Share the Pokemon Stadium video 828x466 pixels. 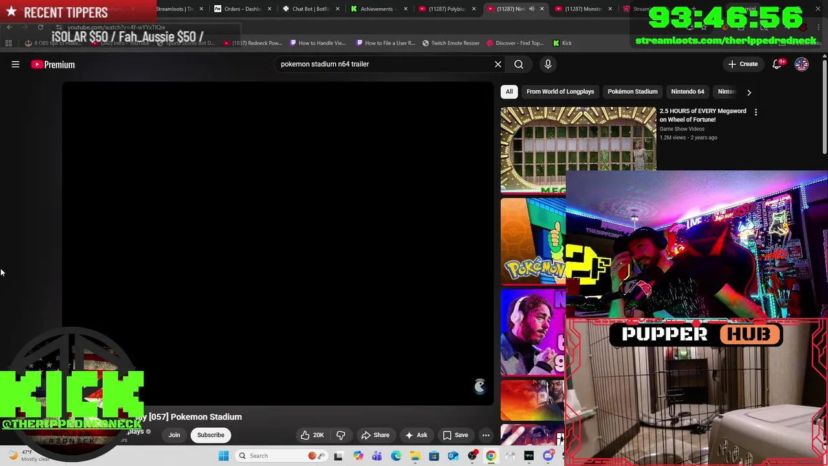click(x=375, y=435)
